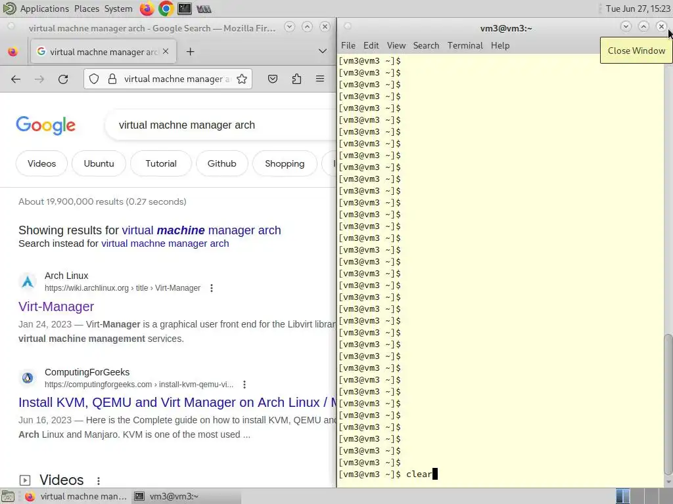Filter results by Videos chip
673x504 pixels.
(41, 163)
